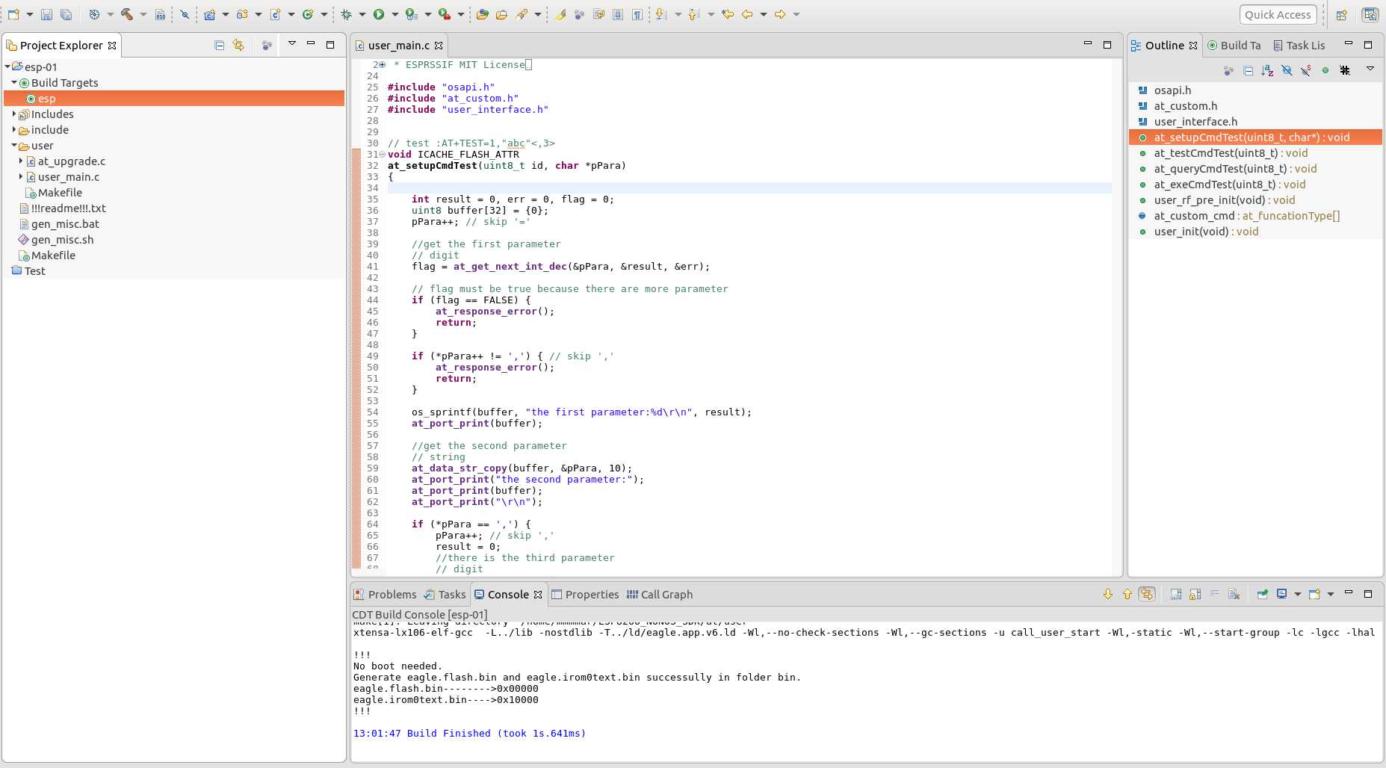Expand the include folder node
Screen dimensions: 1386x768
pos(14,129)
